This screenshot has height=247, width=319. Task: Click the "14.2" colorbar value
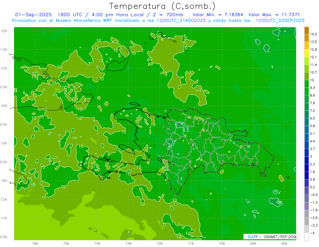coord(313,34)
